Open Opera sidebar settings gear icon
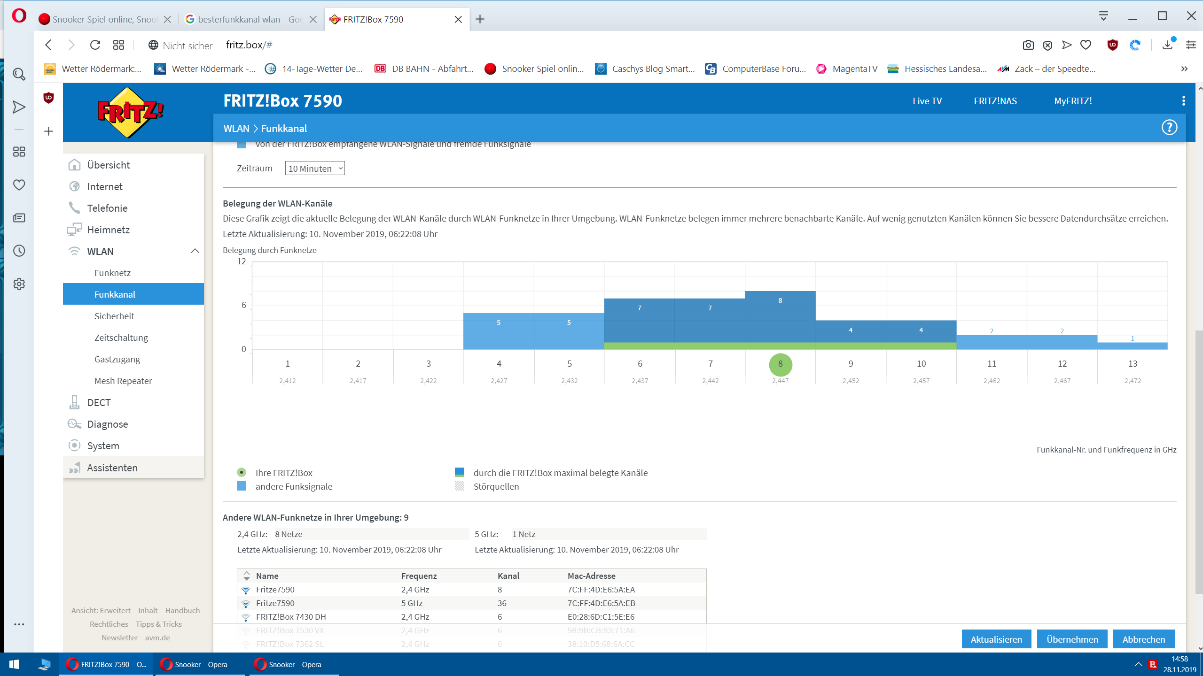The width and height of the screenshot is (1203, 676). pos(19,284)
